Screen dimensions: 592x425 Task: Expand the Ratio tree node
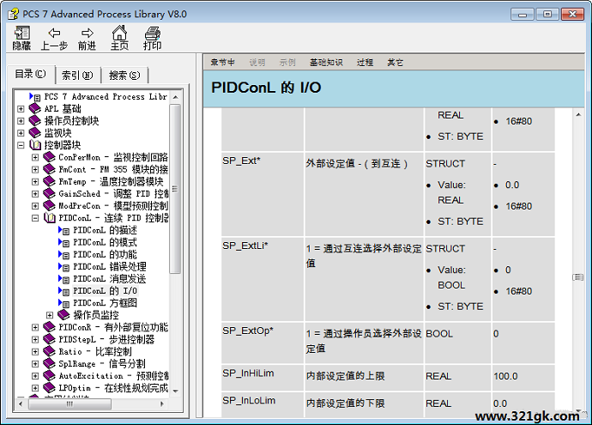click(x=35, y=351)
